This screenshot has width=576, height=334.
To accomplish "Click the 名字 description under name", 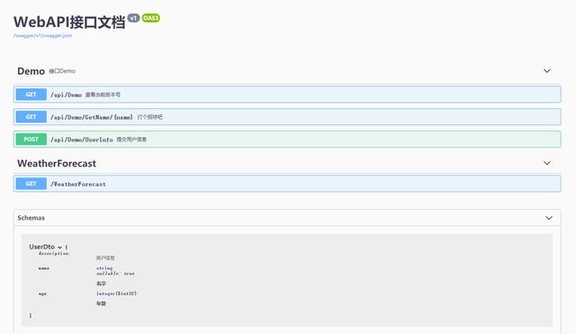I will point(101,284).
